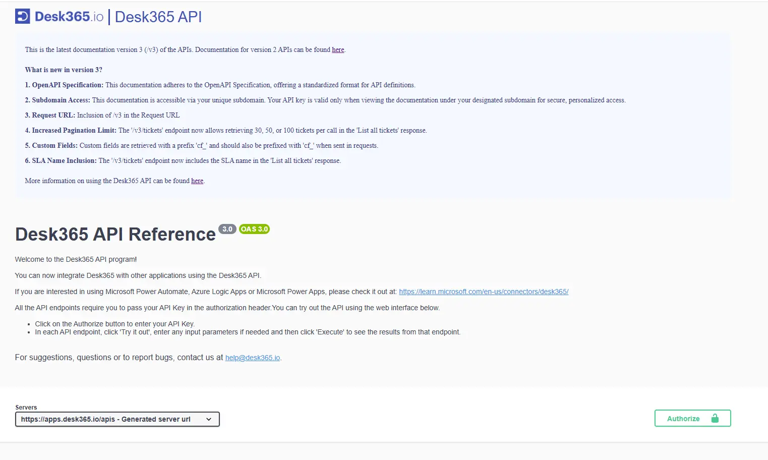Click 'You can now integrate Desk365' sentence
This screenshot has width=768, height=460.
[x=138, y=275]
